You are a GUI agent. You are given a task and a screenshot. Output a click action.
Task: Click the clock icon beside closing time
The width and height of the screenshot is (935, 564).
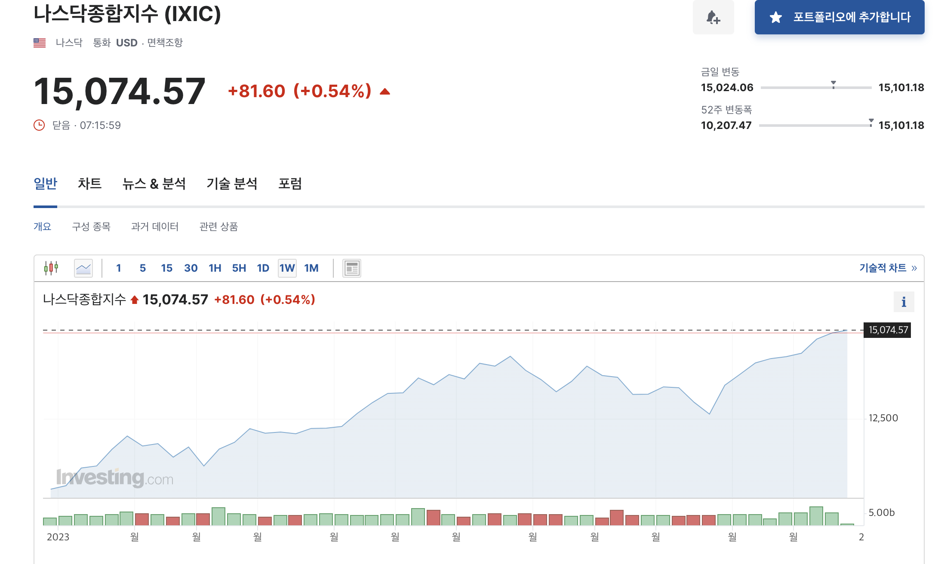pyautogui.click(x=39, y=125)
